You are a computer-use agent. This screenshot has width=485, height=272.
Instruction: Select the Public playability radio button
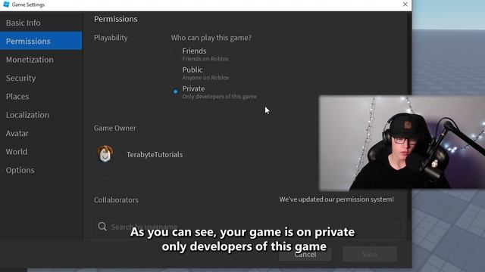click(x=175, y=73)
